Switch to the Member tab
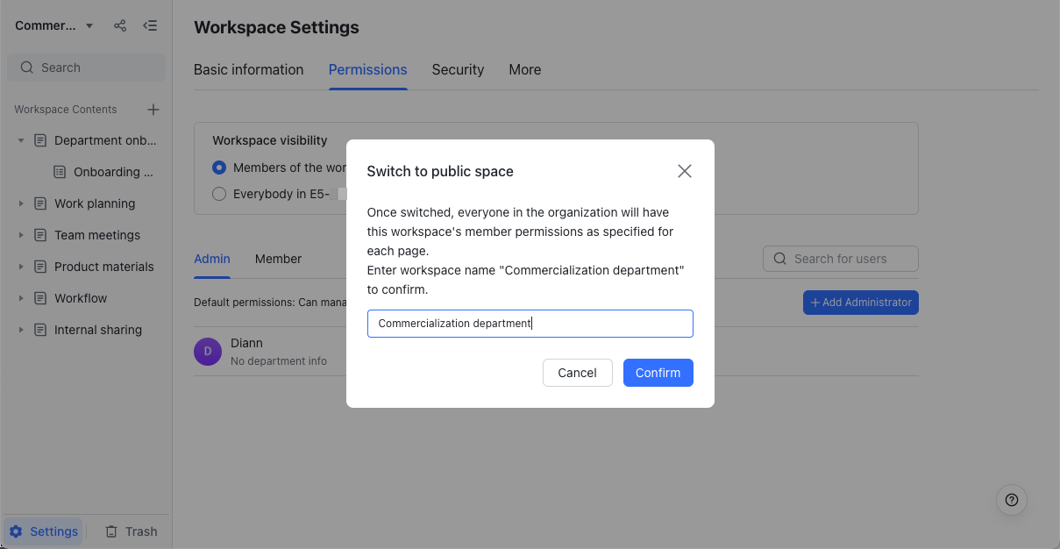 pos(278,259)
